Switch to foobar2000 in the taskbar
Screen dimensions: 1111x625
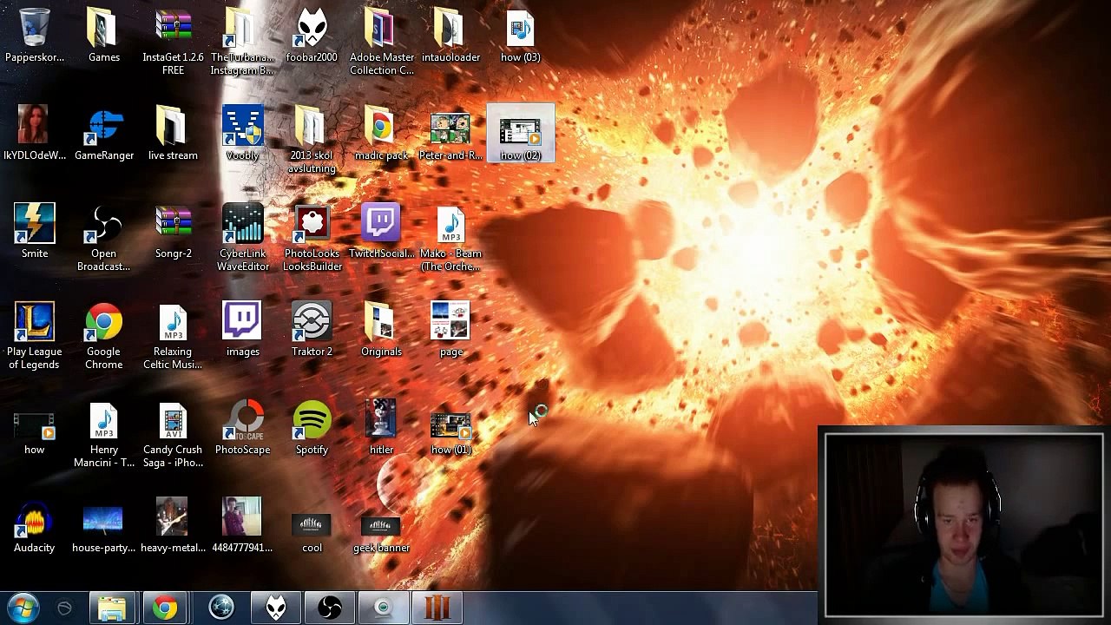coord(276,608)
